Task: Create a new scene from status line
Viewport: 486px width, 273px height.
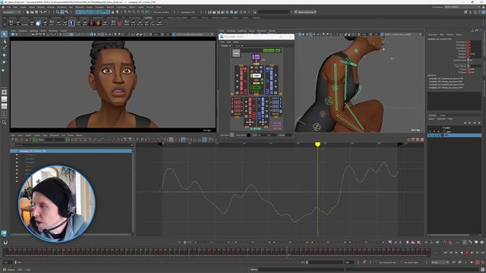Action: (27, 12)
